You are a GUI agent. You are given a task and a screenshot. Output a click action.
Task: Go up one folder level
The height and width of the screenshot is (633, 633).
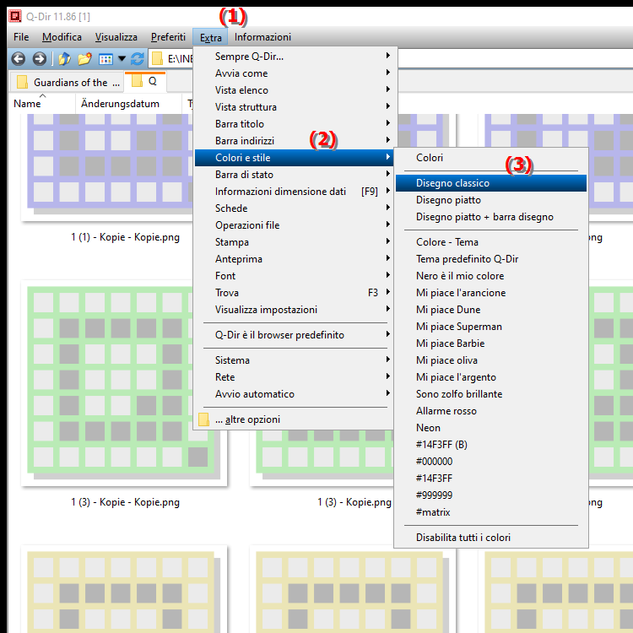64,59
